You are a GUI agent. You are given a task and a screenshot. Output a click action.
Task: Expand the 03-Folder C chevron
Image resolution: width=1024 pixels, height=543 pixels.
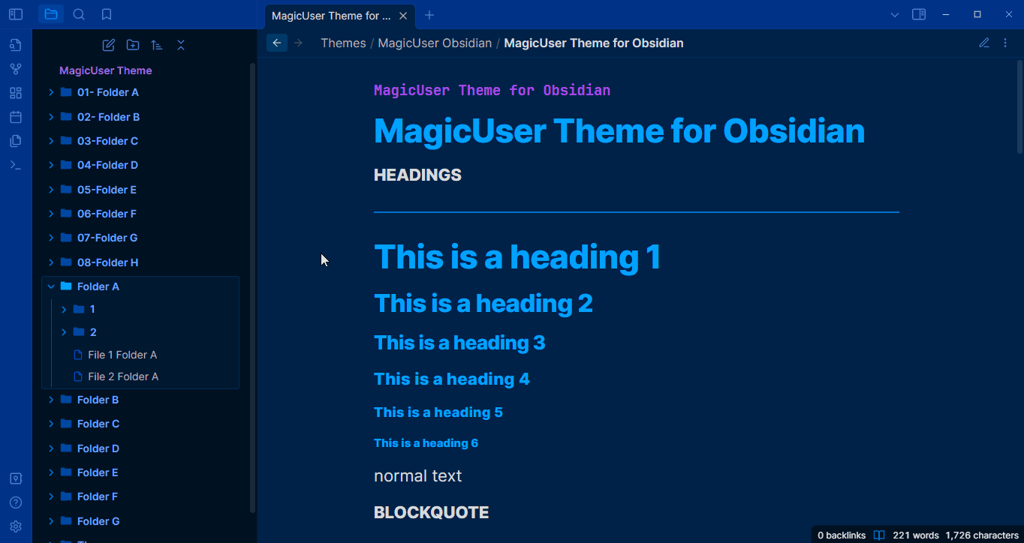coord(51,141)
